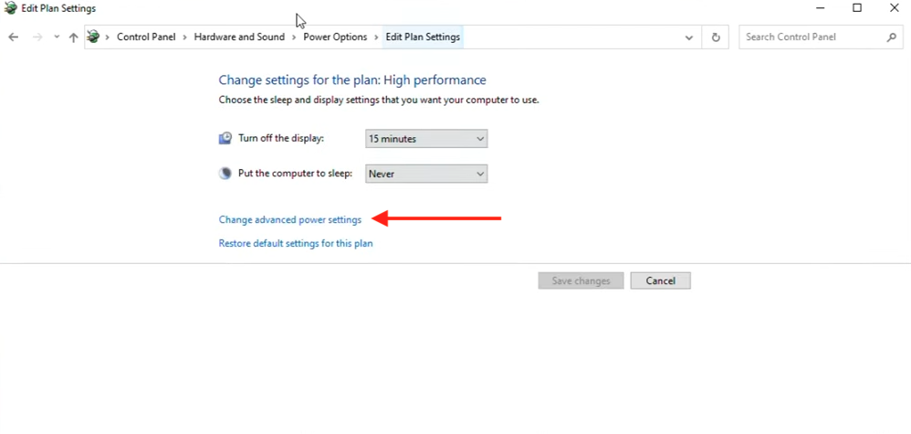Open the recent locations chevron
This screenshot has height=434, width=911.
57,37
